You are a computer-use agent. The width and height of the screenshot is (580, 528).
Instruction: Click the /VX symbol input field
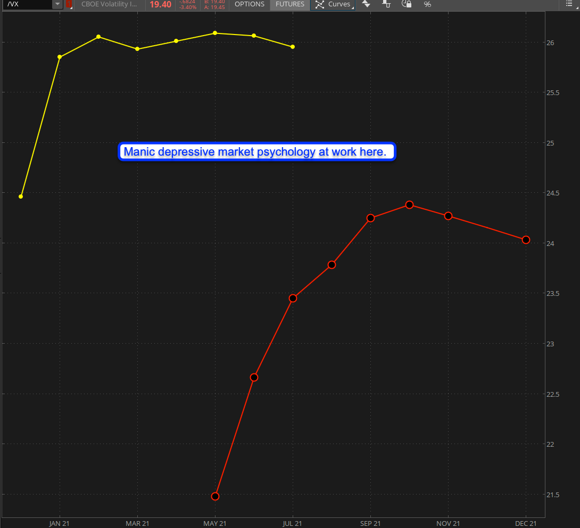tap(29, 4)
